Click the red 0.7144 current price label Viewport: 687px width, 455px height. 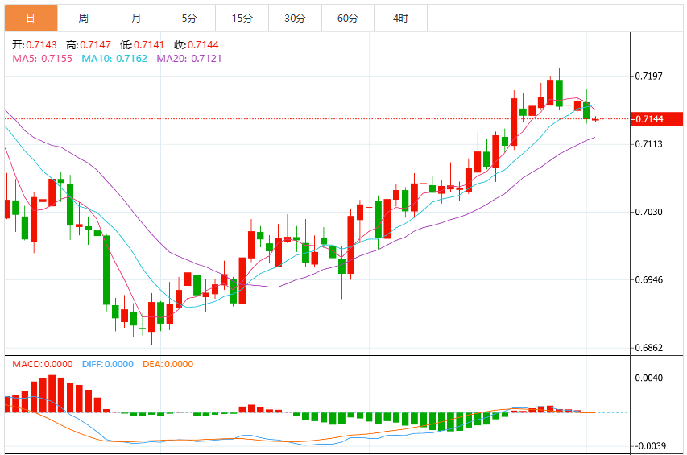click(656, 119)
